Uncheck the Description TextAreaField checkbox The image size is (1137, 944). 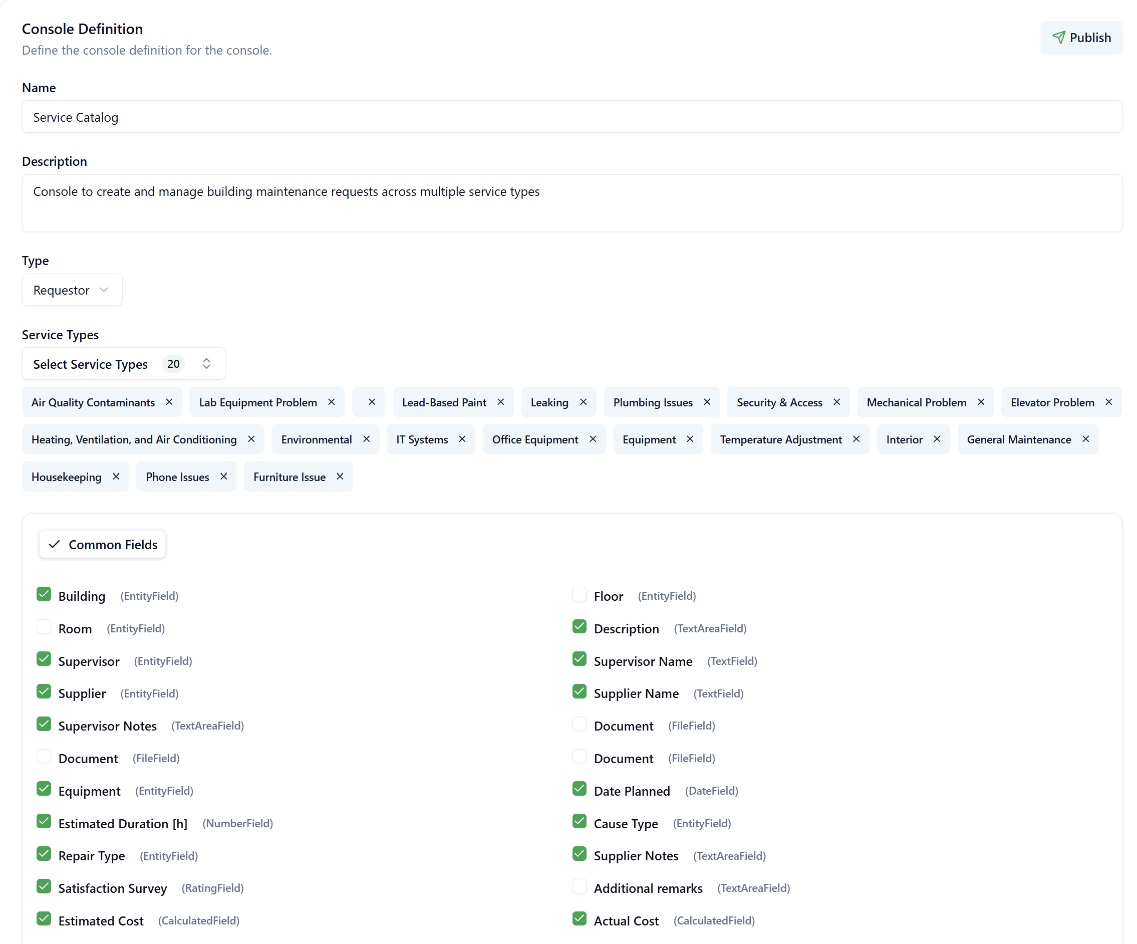[x=580, y=627]
